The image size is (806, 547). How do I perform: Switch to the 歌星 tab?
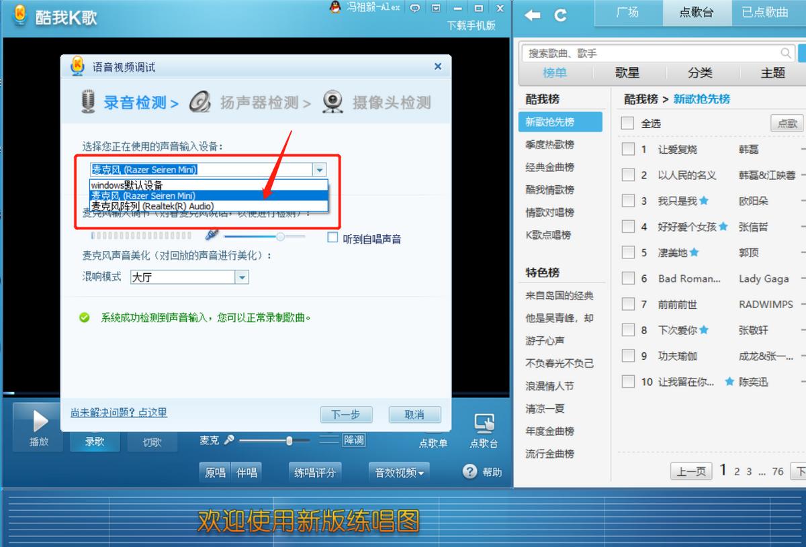coord(627,73)
